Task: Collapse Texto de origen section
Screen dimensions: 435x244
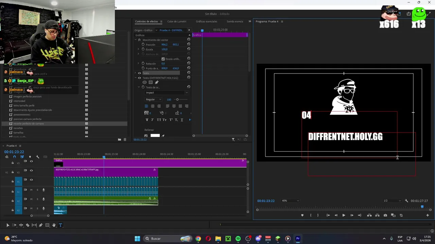Action: coord(139,87)
